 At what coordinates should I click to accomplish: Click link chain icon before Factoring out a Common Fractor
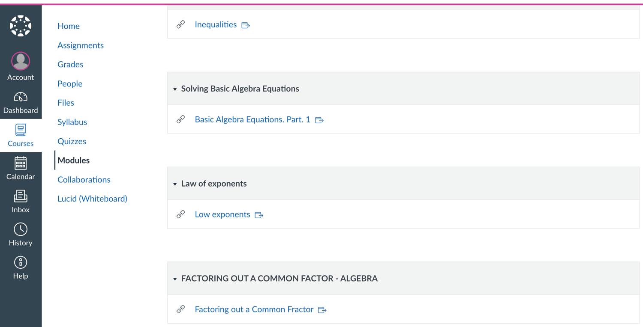point(181,309)
